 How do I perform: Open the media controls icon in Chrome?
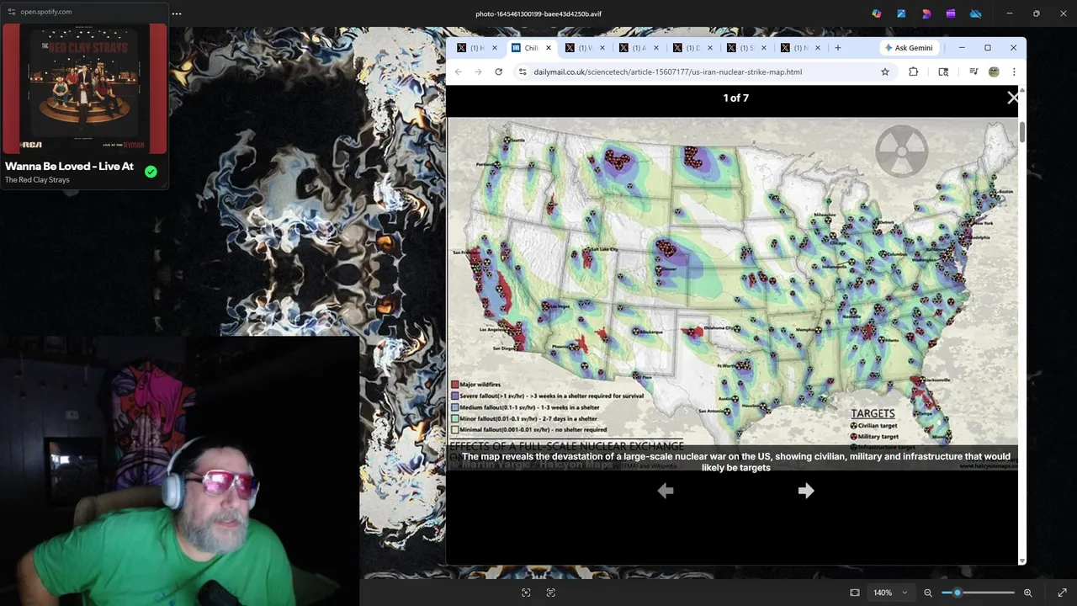pos(974,72)
